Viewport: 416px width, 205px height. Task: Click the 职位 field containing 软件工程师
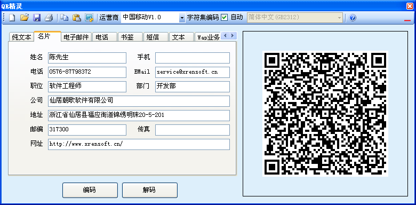[87, 86]
